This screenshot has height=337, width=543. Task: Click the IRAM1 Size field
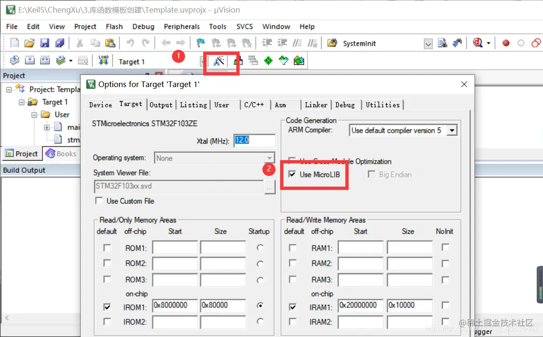pos(410,305)
